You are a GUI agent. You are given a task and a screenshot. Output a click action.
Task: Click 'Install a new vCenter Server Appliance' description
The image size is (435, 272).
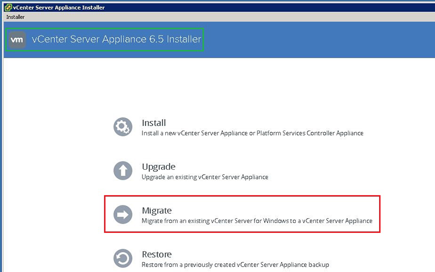252,133
